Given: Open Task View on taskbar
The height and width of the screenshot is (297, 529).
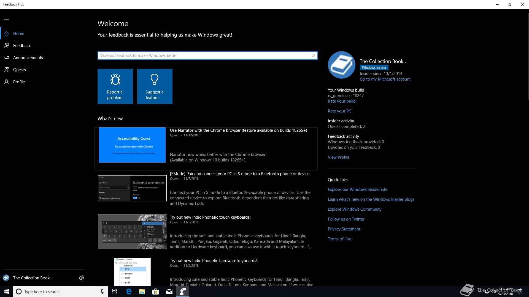Looking at the screenshot, I should tap(115, 291).
